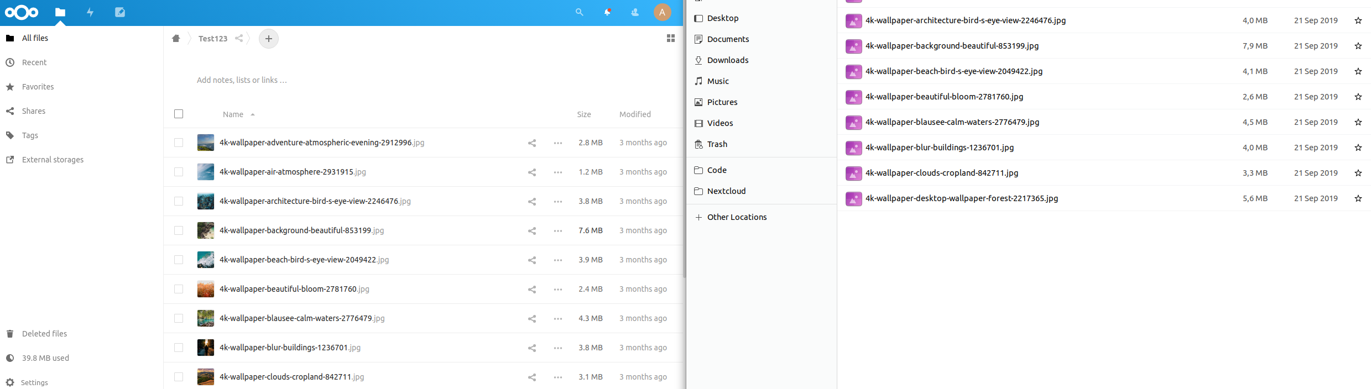1371x389 pixels.
Task: Open more actions for beach-bird-s-eye-view in Nextcloud
Action: pyautogui.click(x=558, y=260)
